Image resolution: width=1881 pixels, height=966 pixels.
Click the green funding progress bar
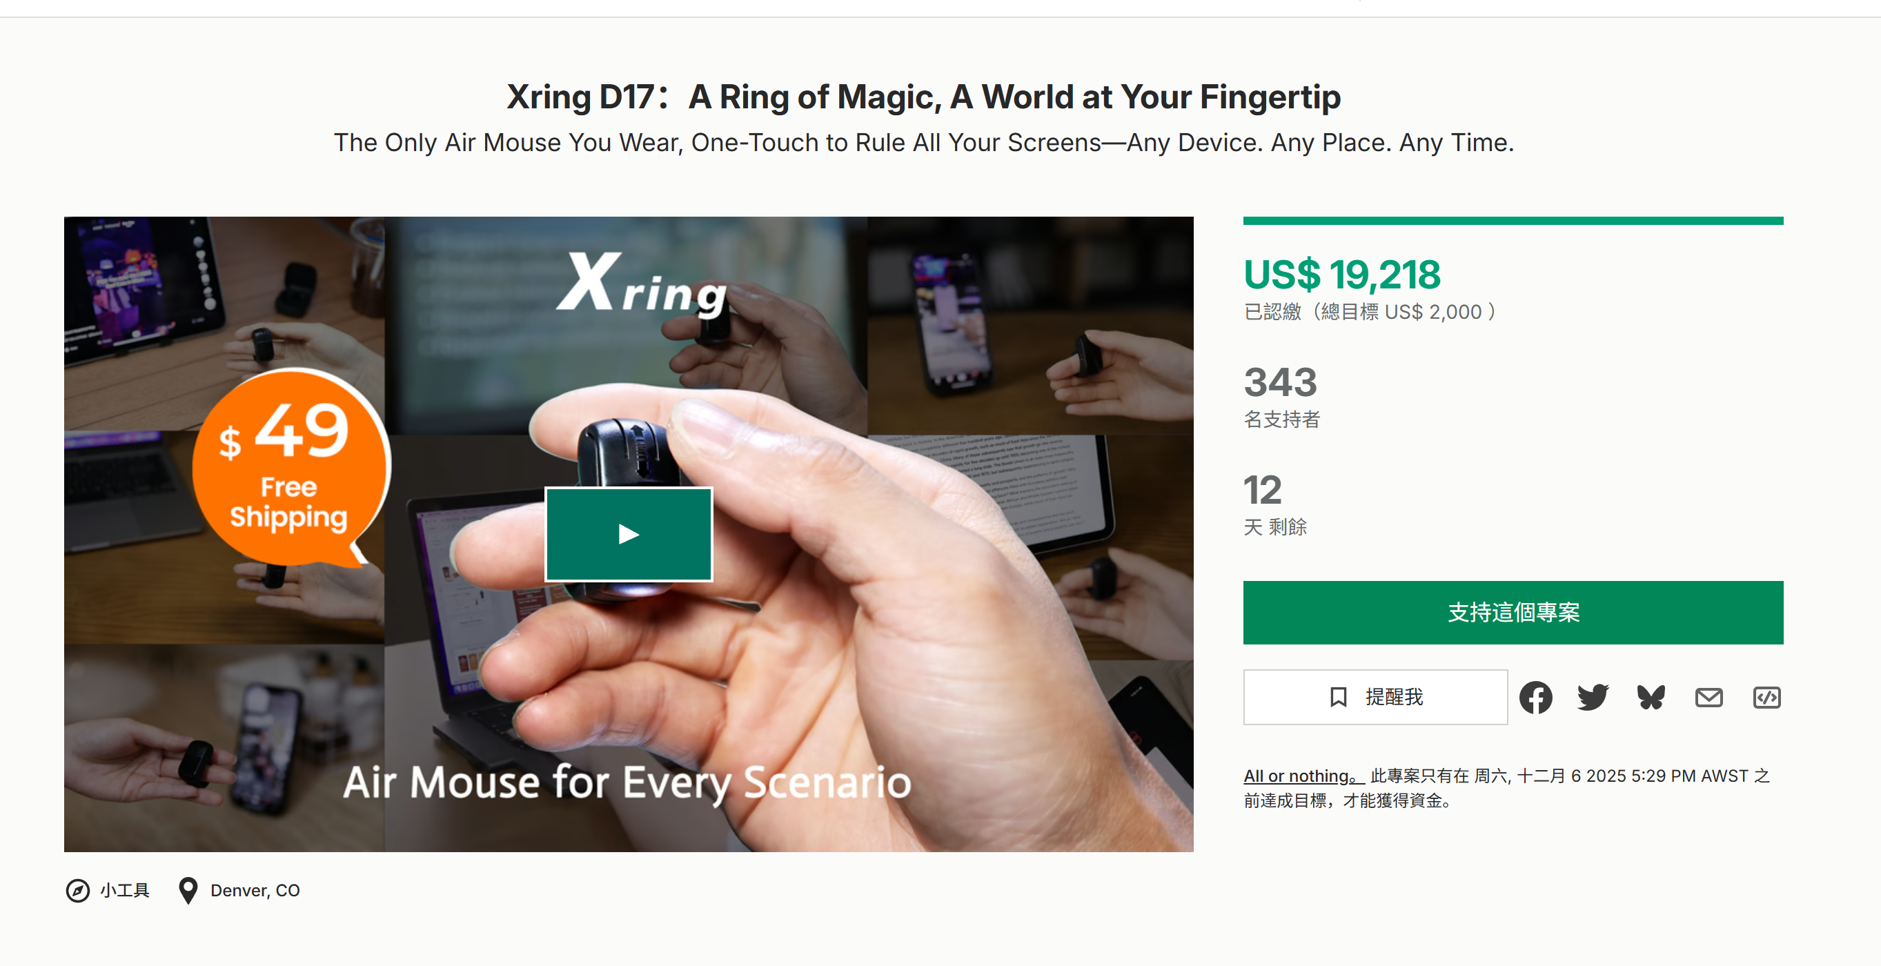pyautogui.click(x=1513, y=221)
